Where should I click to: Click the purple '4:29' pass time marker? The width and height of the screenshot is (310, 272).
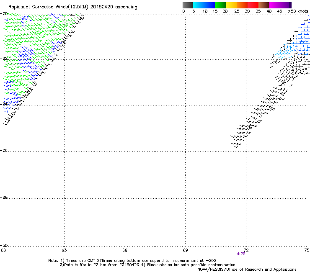(x=241, y=254)
